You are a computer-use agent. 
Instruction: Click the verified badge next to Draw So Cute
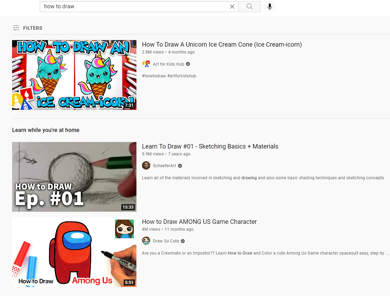click(x=183, y=241)
